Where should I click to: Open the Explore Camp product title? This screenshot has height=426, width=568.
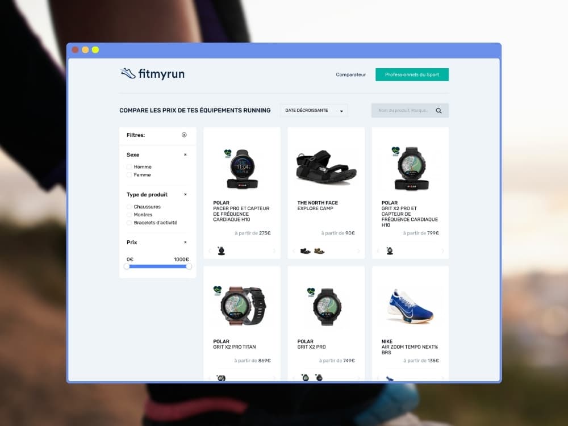pyautogui.click(x=315, y=208)
